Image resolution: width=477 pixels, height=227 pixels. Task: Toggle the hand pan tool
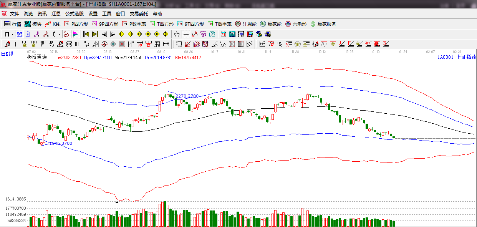click(177, 34)
